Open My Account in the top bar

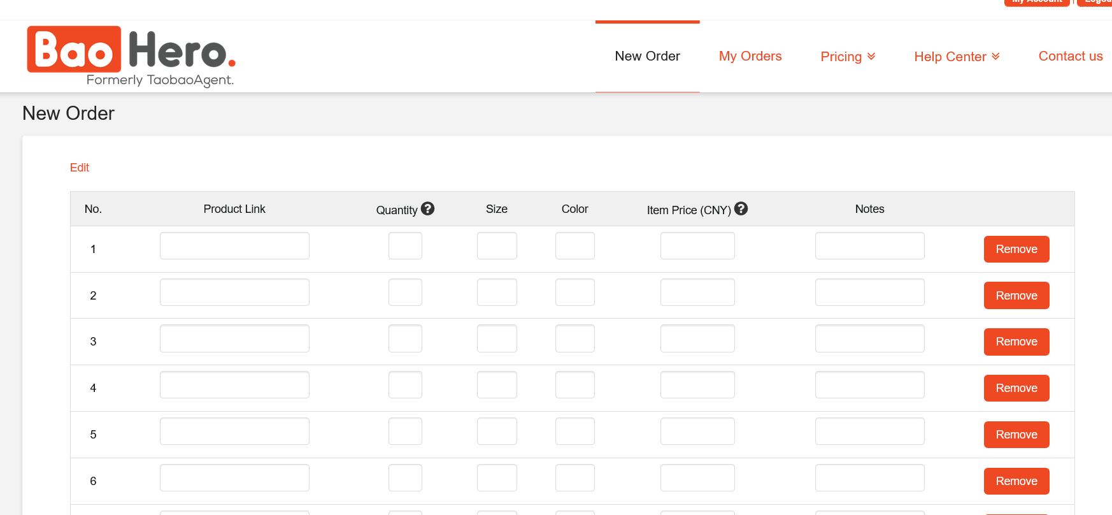1037,2
